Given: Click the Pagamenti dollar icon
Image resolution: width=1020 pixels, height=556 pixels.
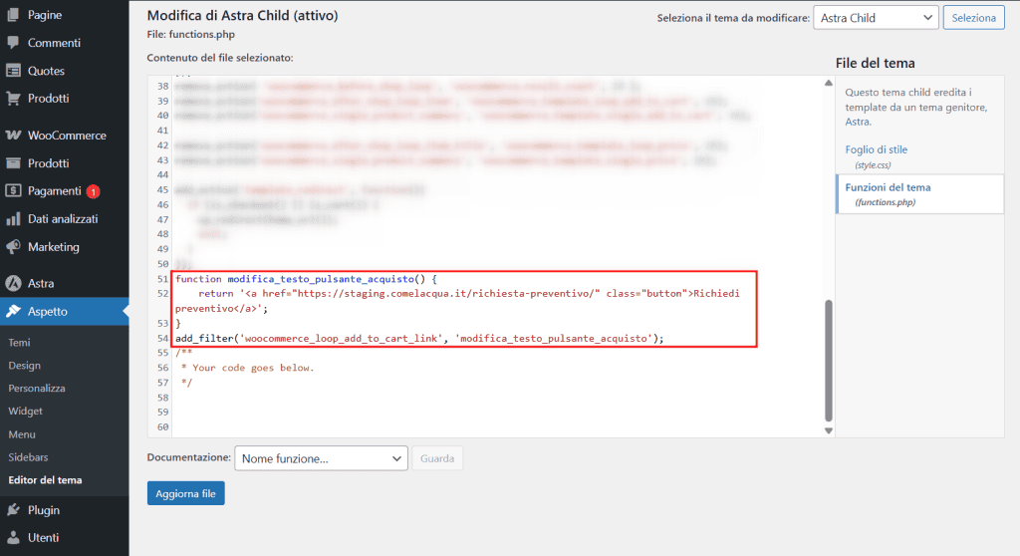Looking at the screenshot, I should point(13,190).
